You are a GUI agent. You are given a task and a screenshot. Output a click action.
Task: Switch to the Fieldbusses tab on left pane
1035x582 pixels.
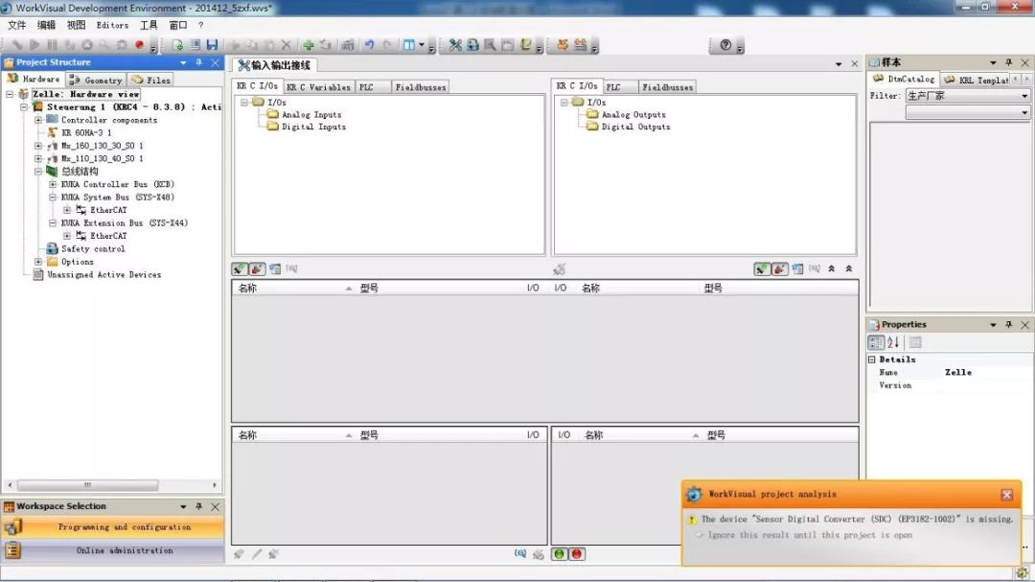point(420,87)
